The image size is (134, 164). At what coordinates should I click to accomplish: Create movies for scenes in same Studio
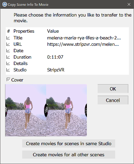69,143
